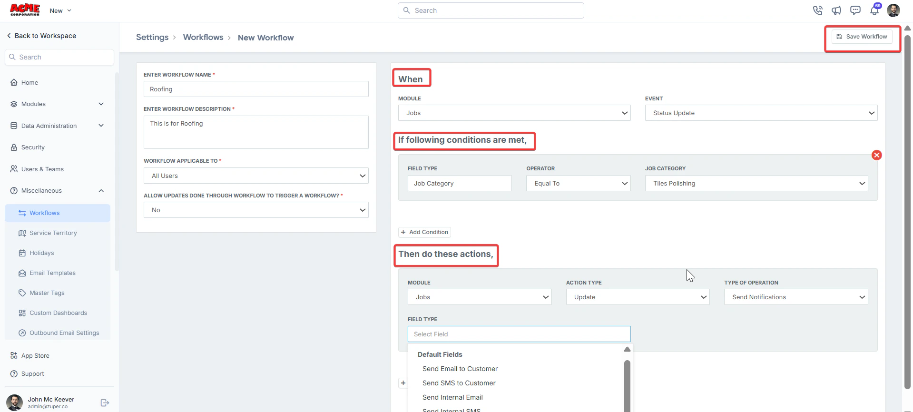
Task: Open the Operator dropdown showing Equal To
Action: [579, 183]
